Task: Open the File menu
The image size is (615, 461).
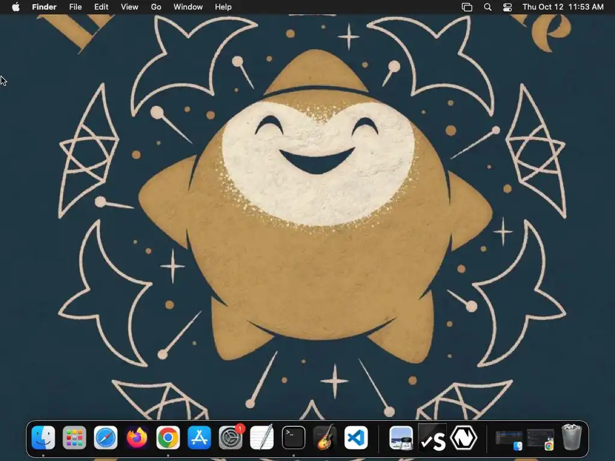Action: click(75, 7)
